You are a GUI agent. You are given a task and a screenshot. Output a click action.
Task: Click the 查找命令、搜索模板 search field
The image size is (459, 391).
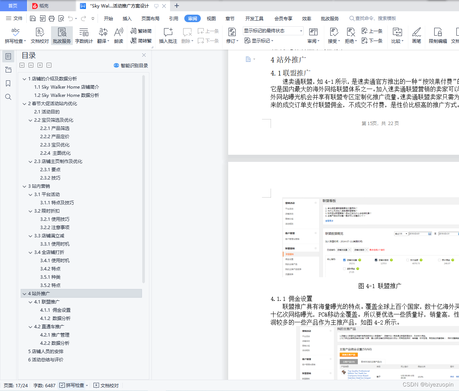373,18
